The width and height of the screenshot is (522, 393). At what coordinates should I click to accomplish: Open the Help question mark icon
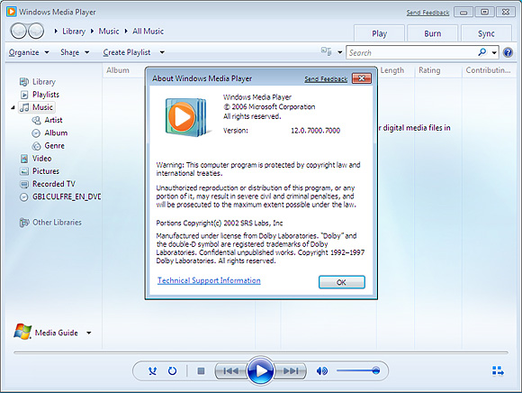coord(508,52)
